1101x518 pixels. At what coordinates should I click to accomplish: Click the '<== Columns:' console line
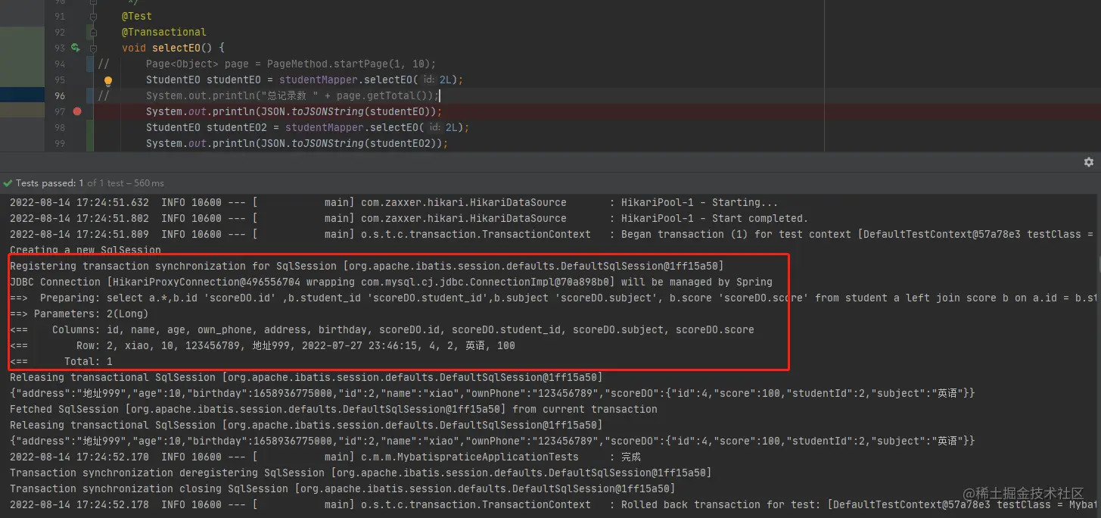click(382, 329)
